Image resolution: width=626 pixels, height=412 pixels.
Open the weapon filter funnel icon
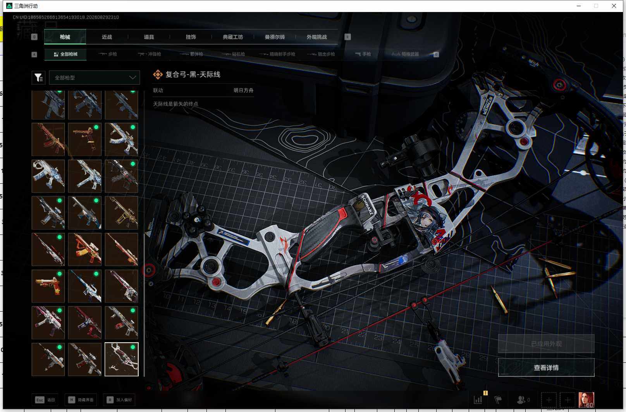(38, 78)
